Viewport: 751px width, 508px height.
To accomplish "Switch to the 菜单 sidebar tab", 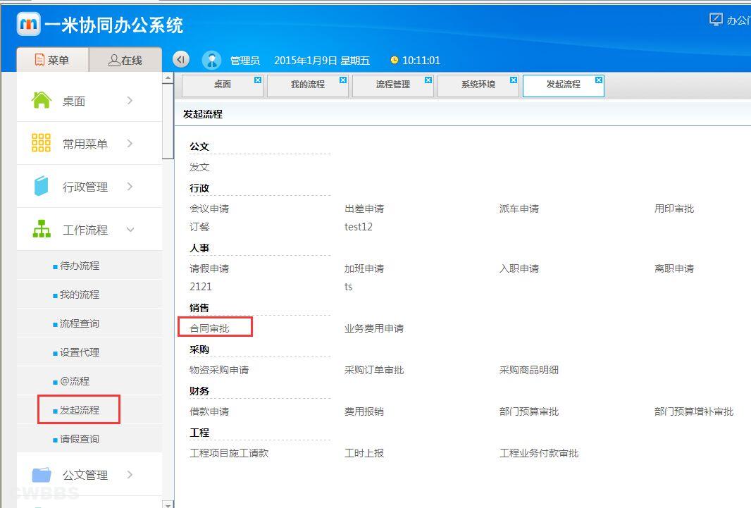I will coord(53,60).
